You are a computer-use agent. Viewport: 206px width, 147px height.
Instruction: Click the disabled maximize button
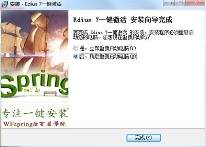[x=180, y=3]
